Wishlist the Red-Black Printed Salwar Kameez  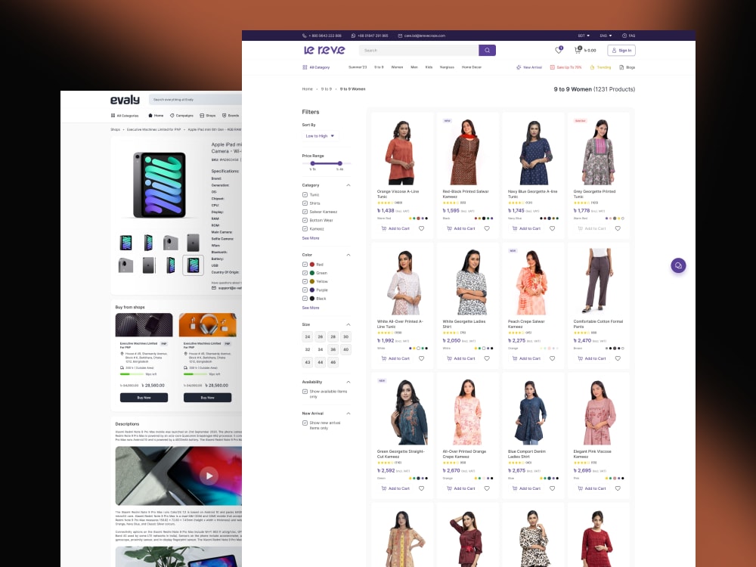point(487,228)
